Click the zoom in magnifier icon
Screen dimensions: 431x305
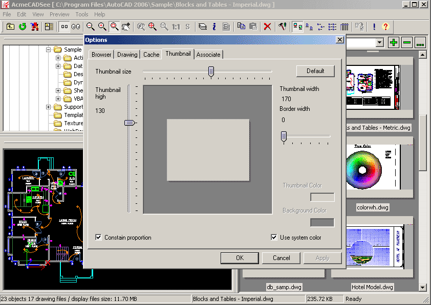[102, 27]
